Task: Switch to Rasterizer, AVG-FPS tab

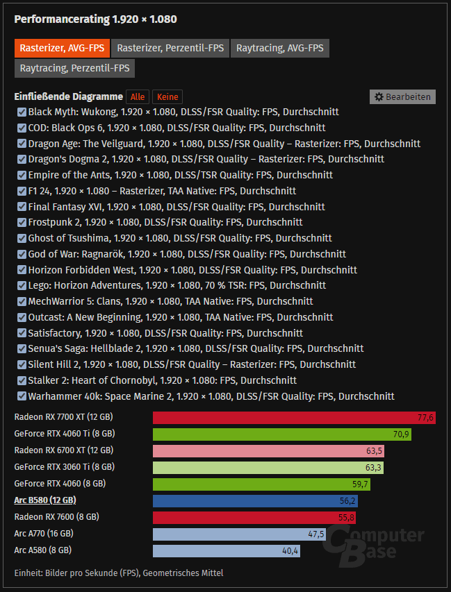Action: point(62,49)
